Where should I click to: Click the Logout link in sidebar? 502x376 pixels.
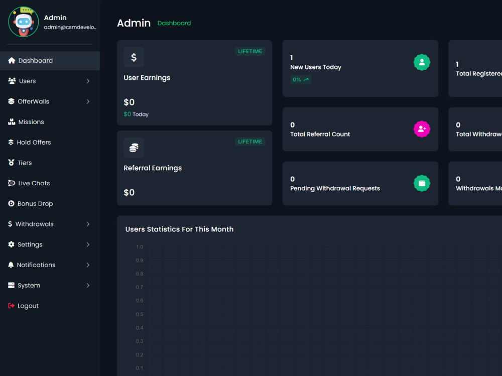click(x=50, y=306)
